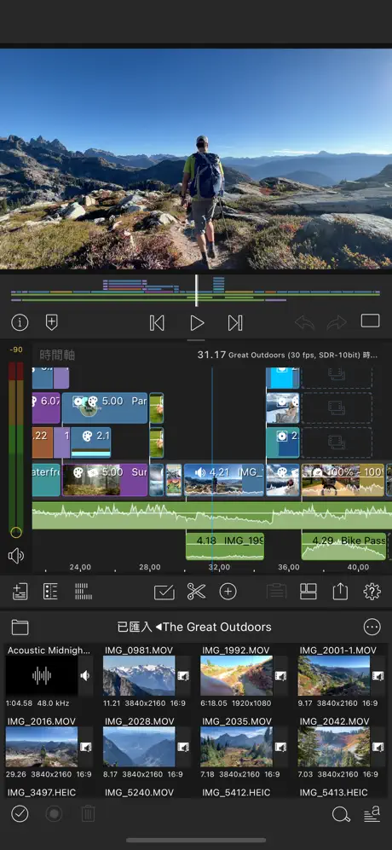Viewport: 392px width, 850px height.
Task: Open the library more options ellipsis
Action: [372, 627]
